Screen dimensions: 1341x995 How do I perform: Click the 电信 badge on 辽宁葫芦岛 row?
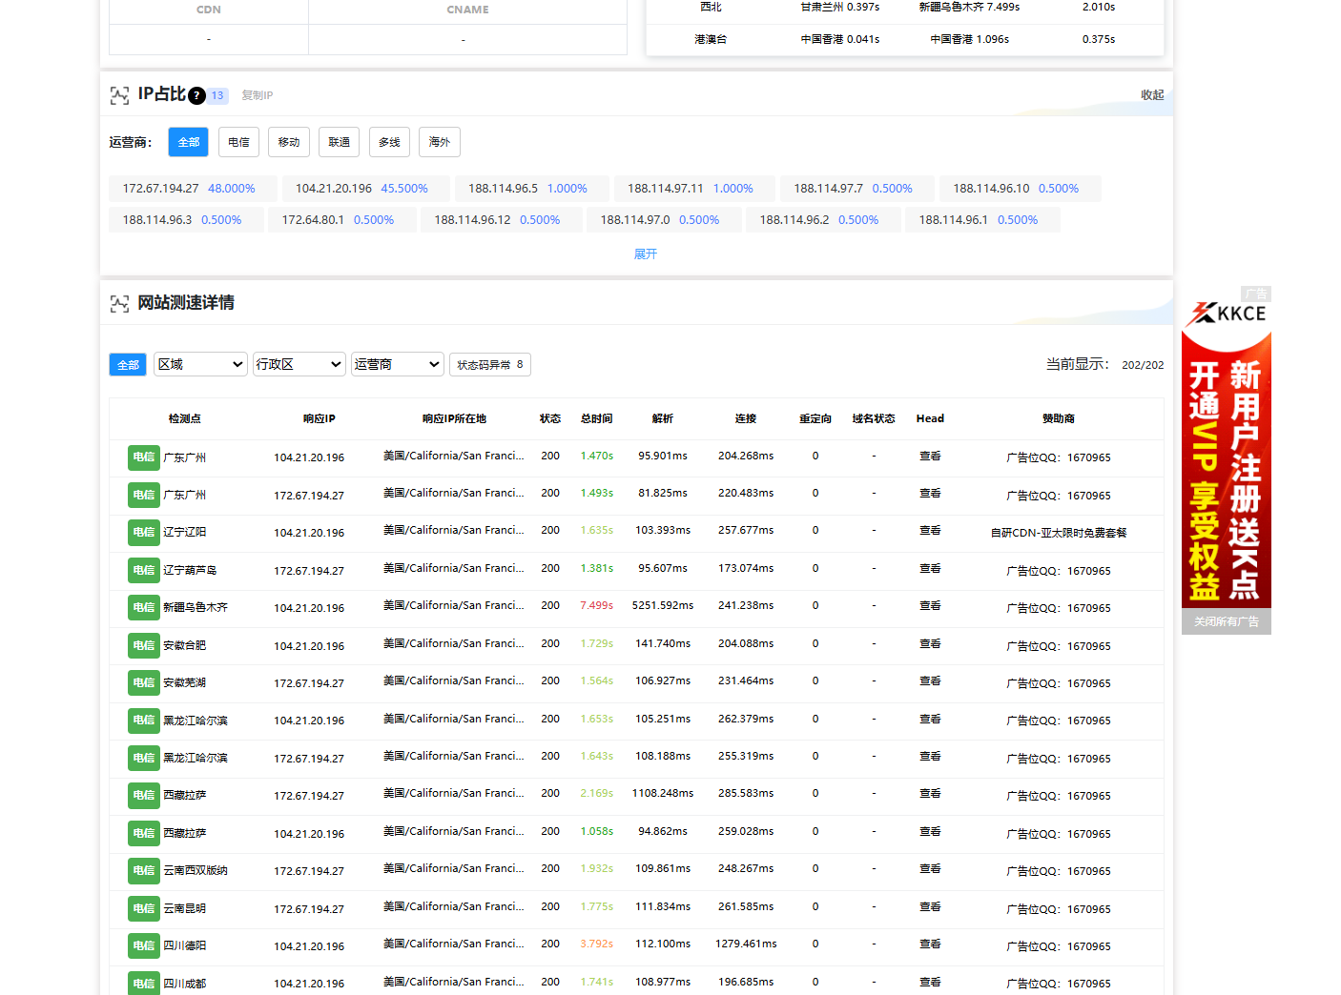coord(144,571)
